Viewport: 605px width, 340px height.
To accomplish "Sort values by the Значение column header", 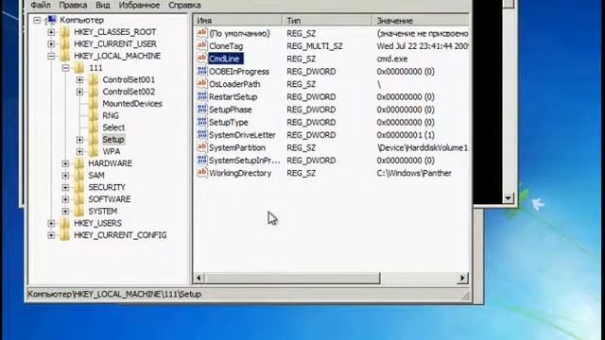I will [421, 21].
